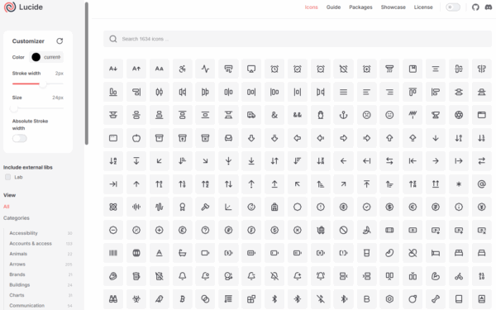The height and width of the screenshot is (310, 496).
Task: Select the accessibility wheelchair icon
Action: pyautogui.click(x=182, y=69)
